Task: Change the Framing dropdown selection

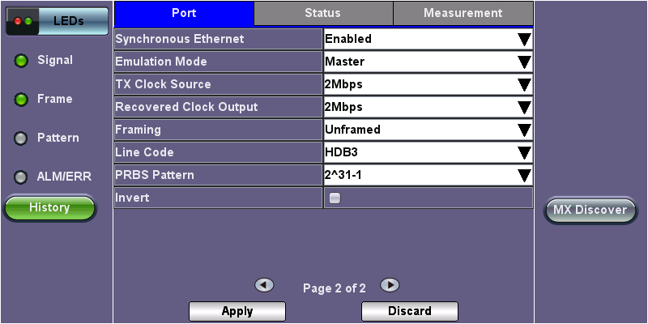Action: click(x=428, y=130)
